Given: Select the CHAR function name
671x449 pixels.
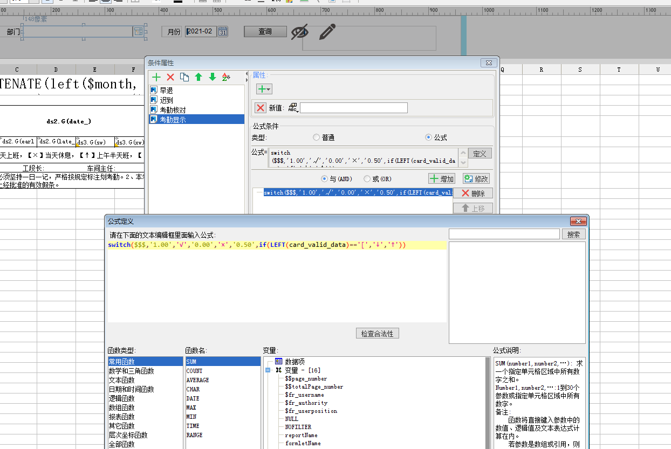Looking at the screenshot, I should [x=223, y=389].
